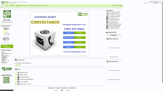
Task: Open the Programa dropdown
Action: pos(5,60)
